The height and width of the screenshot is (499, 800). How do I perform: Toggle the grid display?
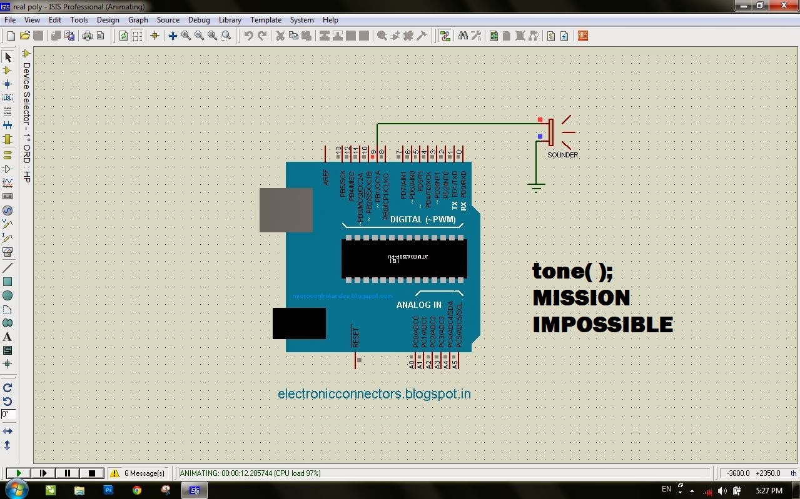click(x=137, y=36)
